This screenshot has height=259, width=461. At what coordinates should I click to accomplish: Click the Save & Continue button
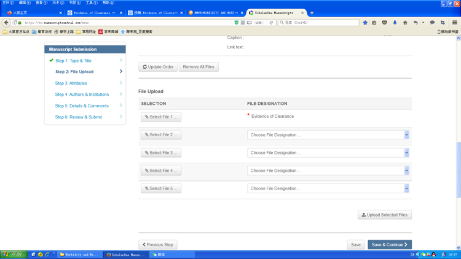coord(390,245)
